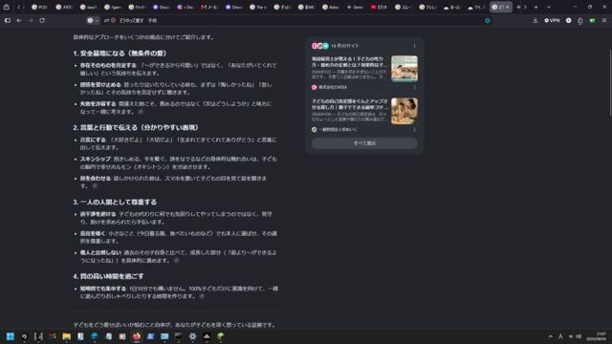612x344 pixels.
Task: Open the second source article thumbnail image
Action: coord(404,111)
